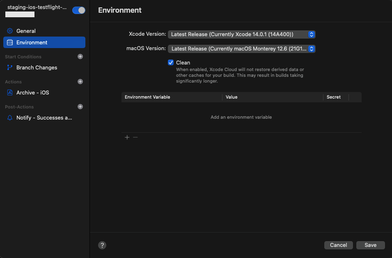Add a new Post-Action with plus icon

click(x=80, y=107)
